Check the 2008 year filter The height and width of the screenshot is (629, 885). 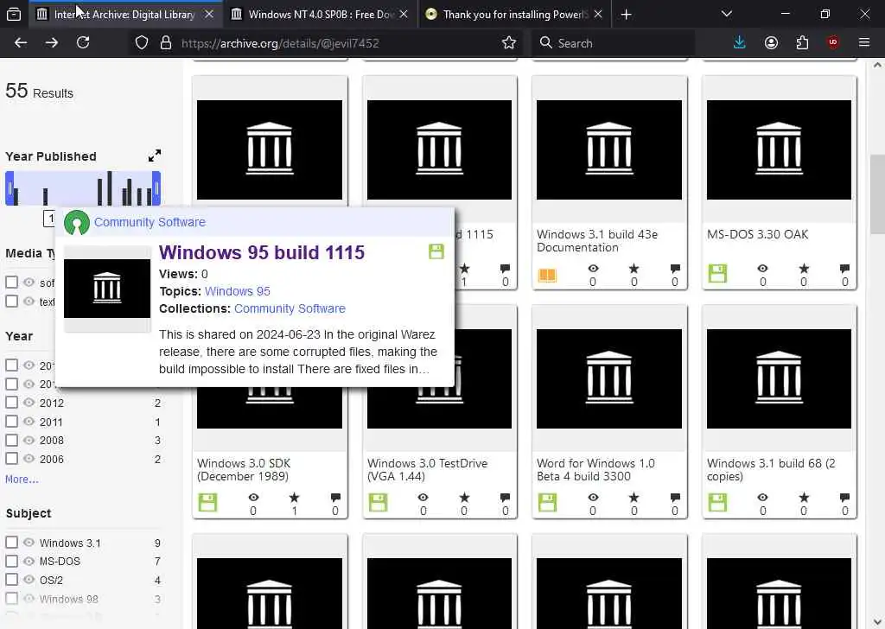coord(11,440)
